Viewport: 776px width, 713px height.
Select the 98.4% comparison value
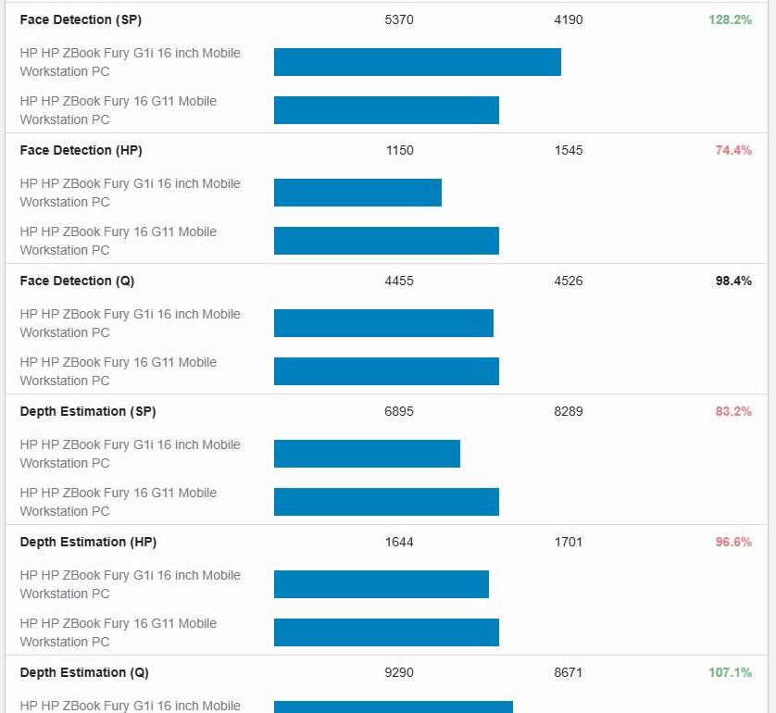[x=732, y=281]
